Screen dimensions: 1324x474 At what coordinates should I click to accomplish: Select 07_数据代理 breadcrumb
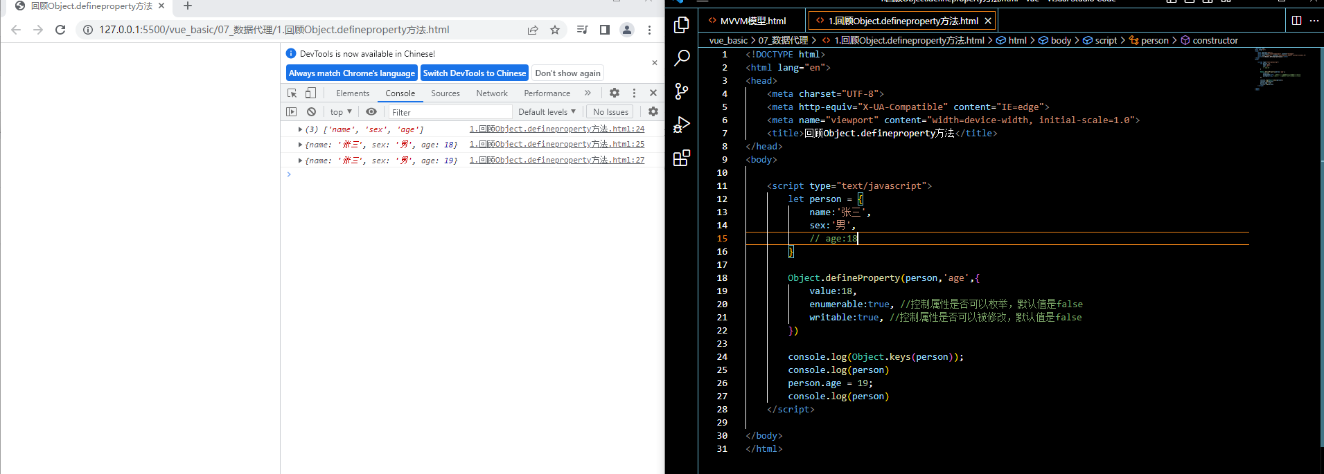[783, 40]
